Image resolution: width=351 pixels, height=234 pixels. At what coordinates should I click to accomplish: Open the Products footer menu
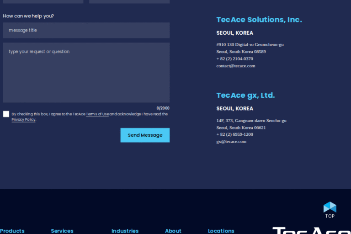(12, 231)
